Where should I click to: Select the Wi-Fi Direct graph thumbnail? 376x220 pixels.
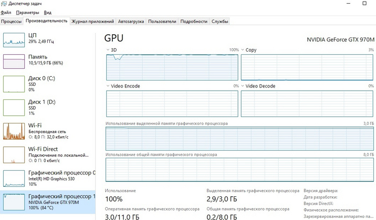pyautogui.click(x=15, y=154)
